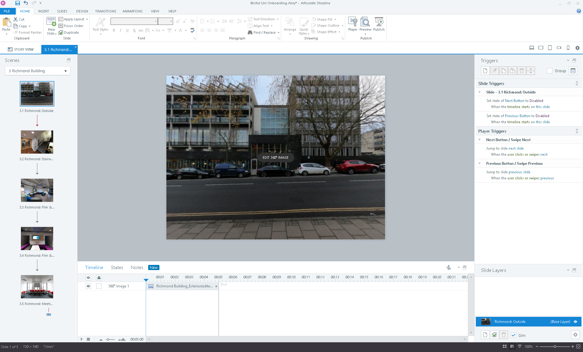The height and width of the screenshot is (352, 583).
Task: Disable the Dim option for slide layers
Action: pos(514,335)
